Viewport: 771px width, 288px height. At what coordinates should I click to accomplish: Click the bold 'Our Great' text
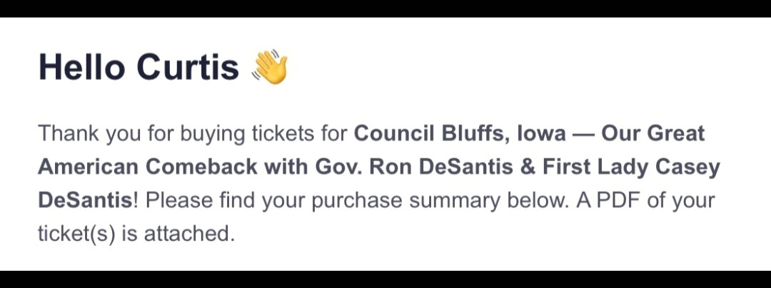click(x=653, y=133)
